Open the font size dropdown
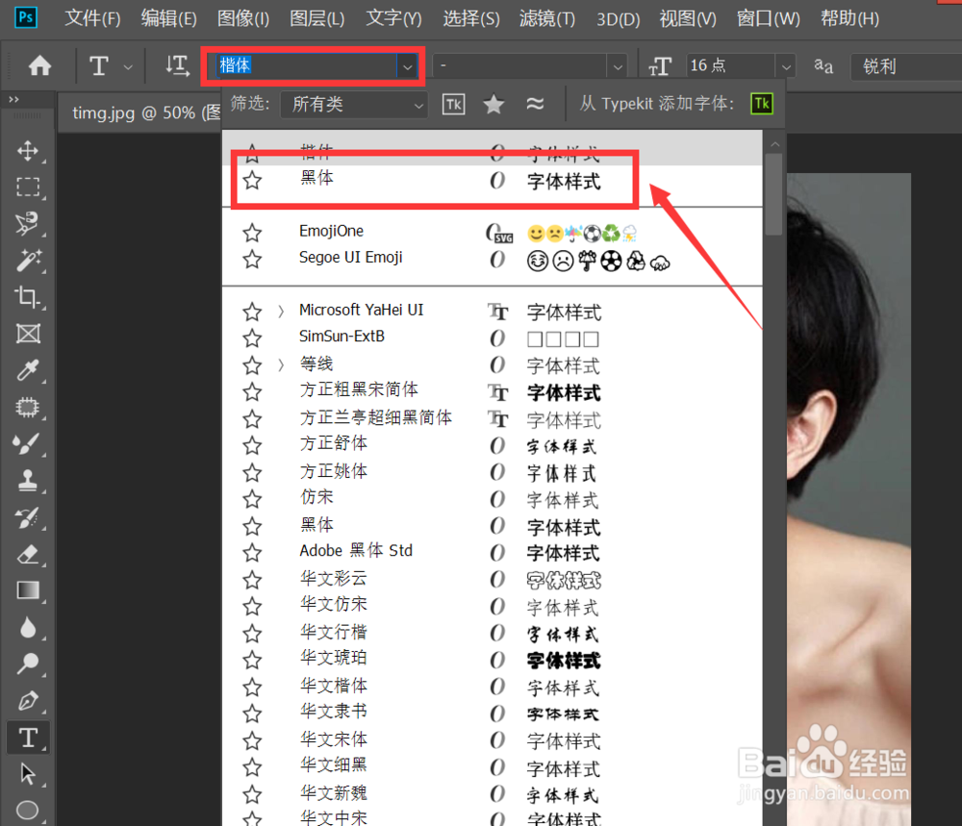 coord(786,64)
